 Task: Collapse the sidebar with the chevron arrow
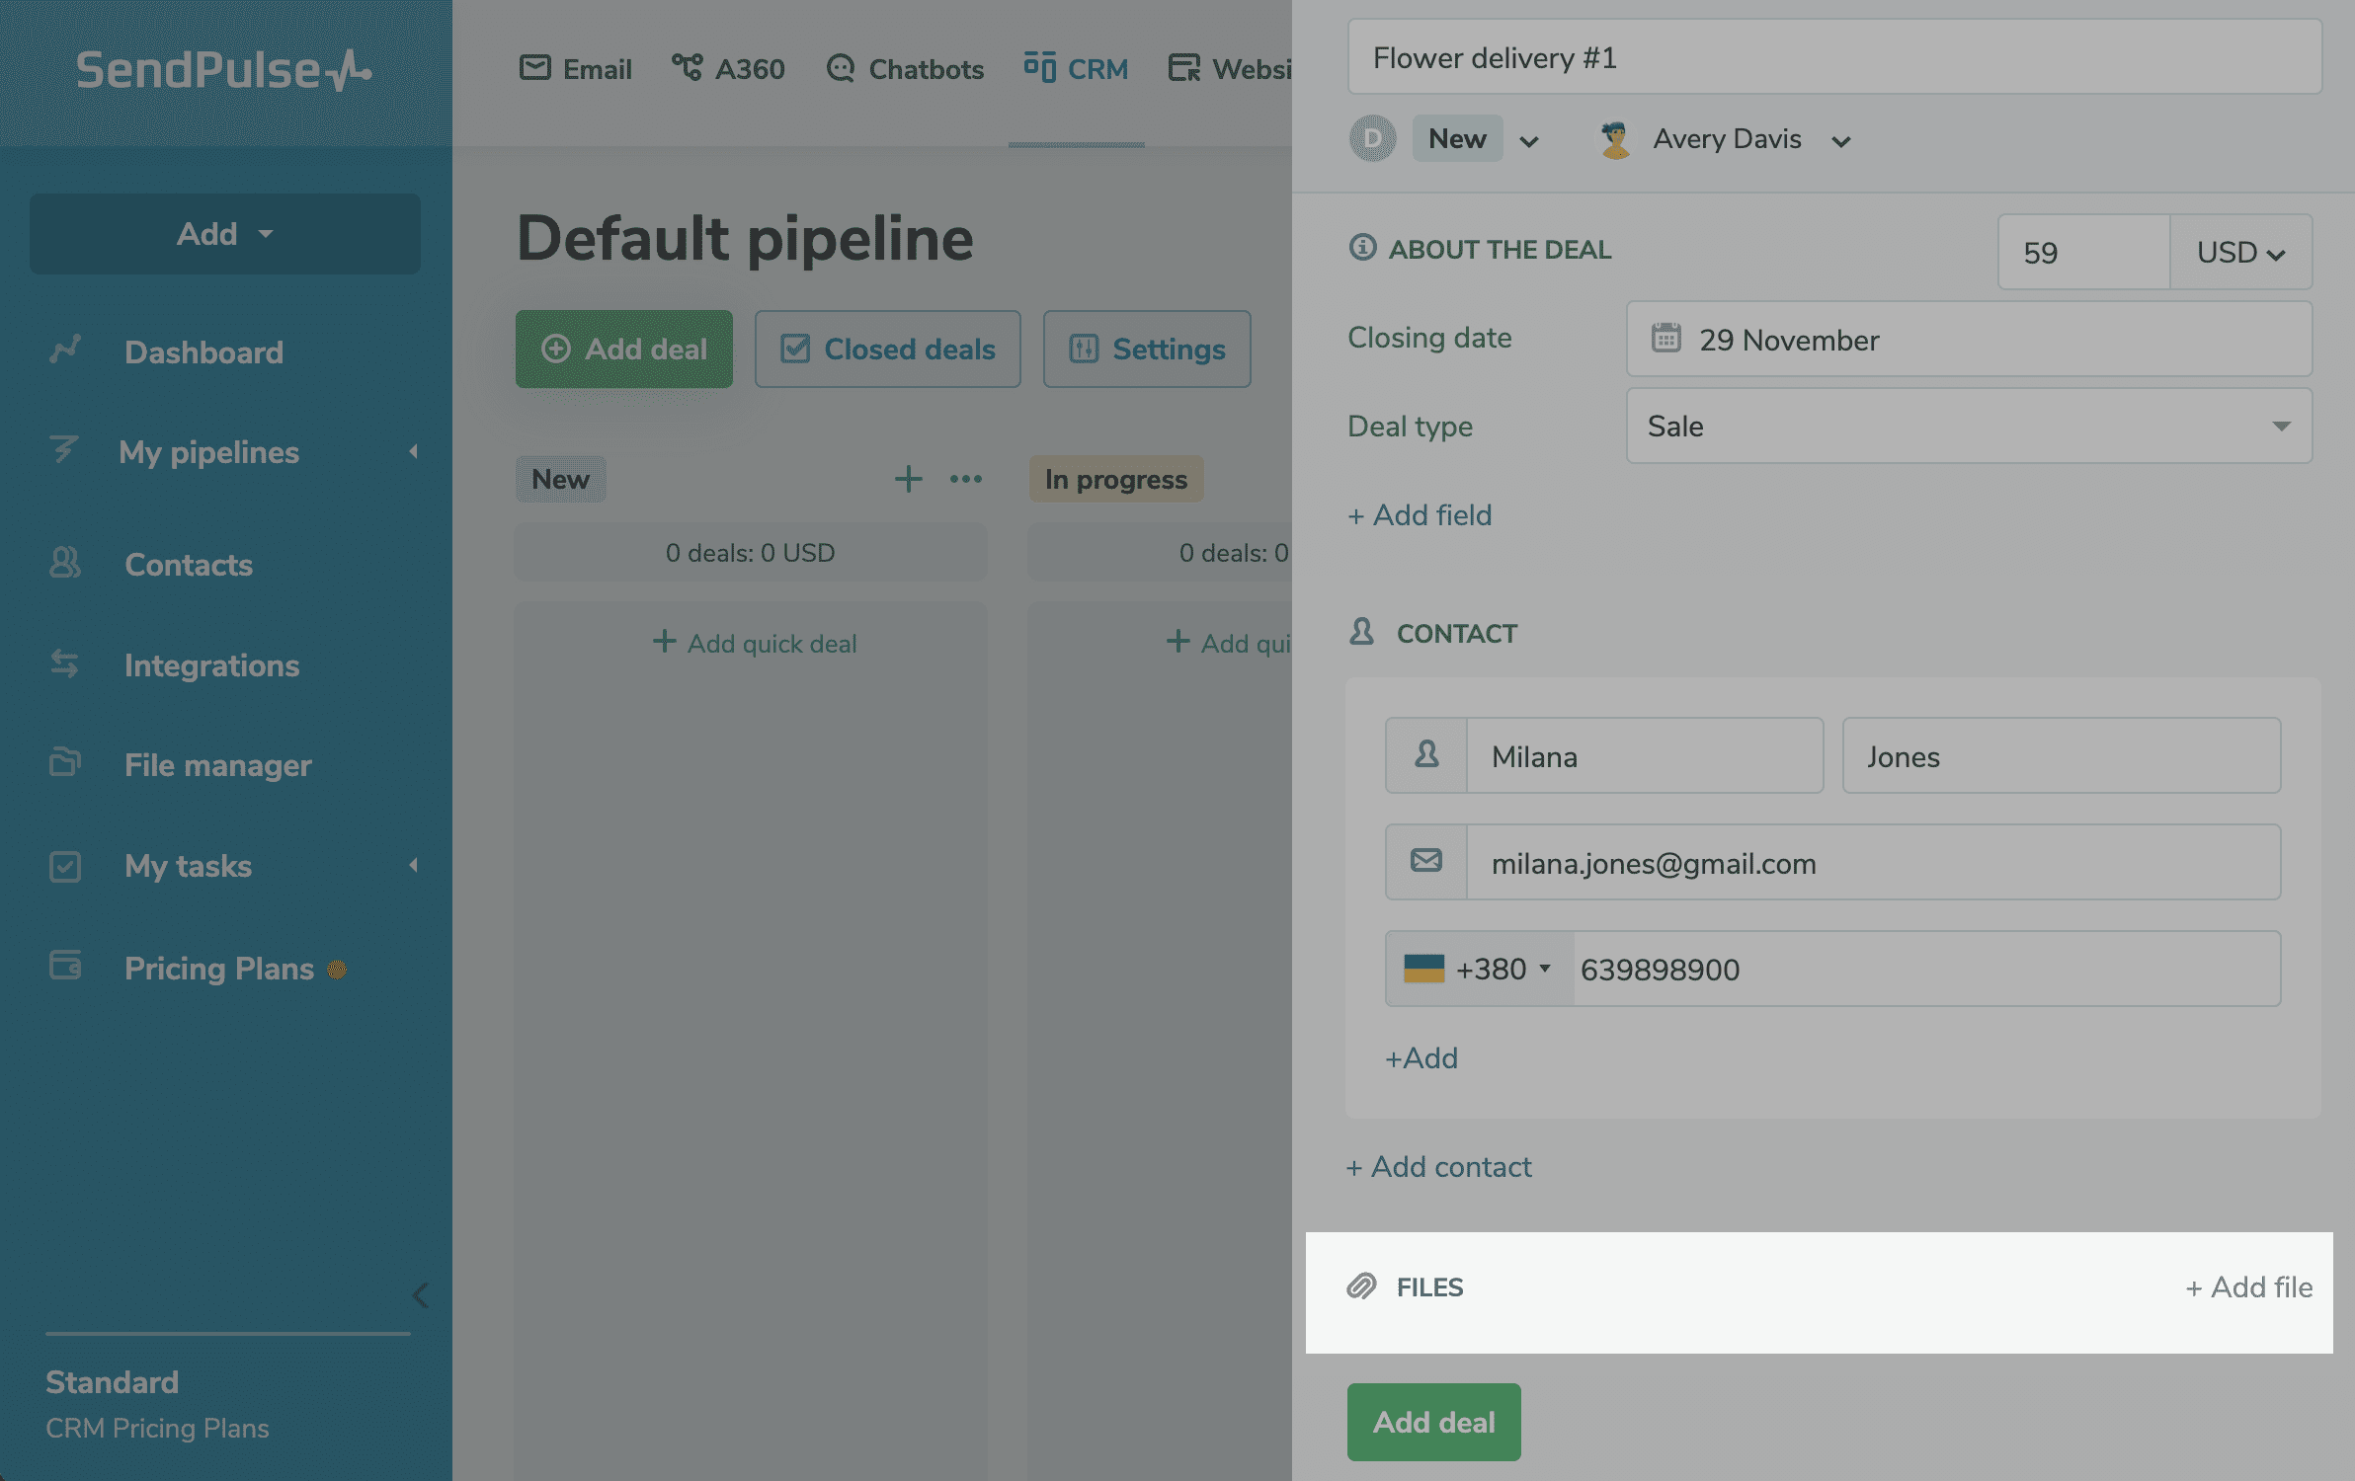coord(420,1294)
